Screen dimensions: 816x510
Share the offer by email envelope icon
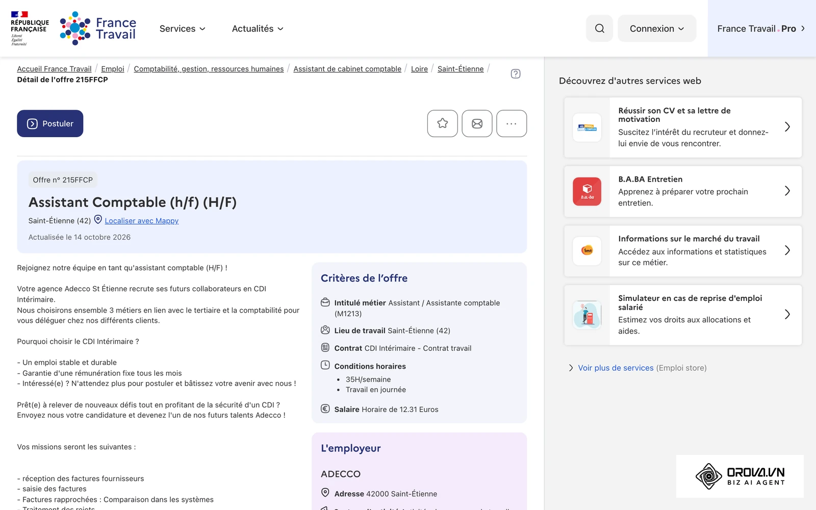477,123
